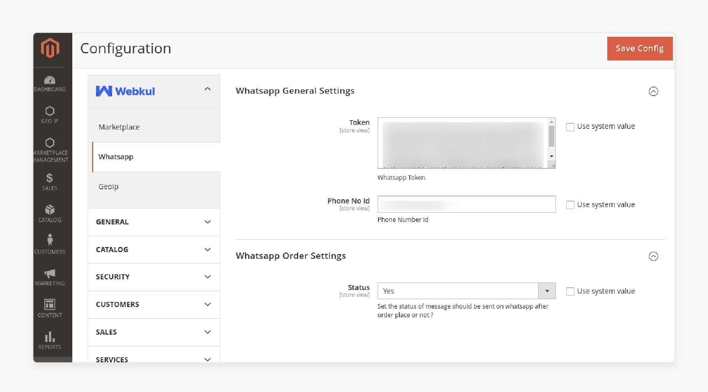The image size is (708, 392).
Task: Collapse Whatsapp Order Settings section
Action: (653, 256)
